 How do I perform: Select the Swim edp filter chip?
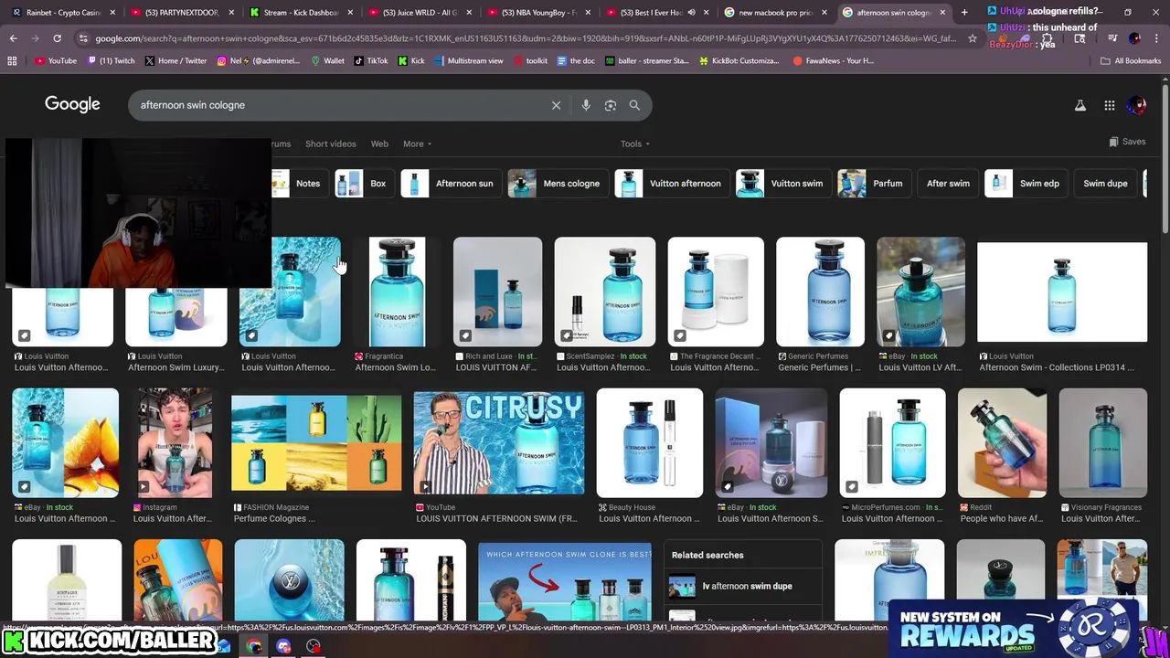click(1026, 184)
